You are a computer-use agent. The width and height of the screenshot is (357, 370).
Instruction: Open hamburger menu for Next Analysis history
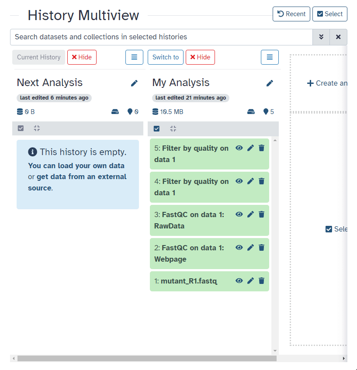coord(134,57)
